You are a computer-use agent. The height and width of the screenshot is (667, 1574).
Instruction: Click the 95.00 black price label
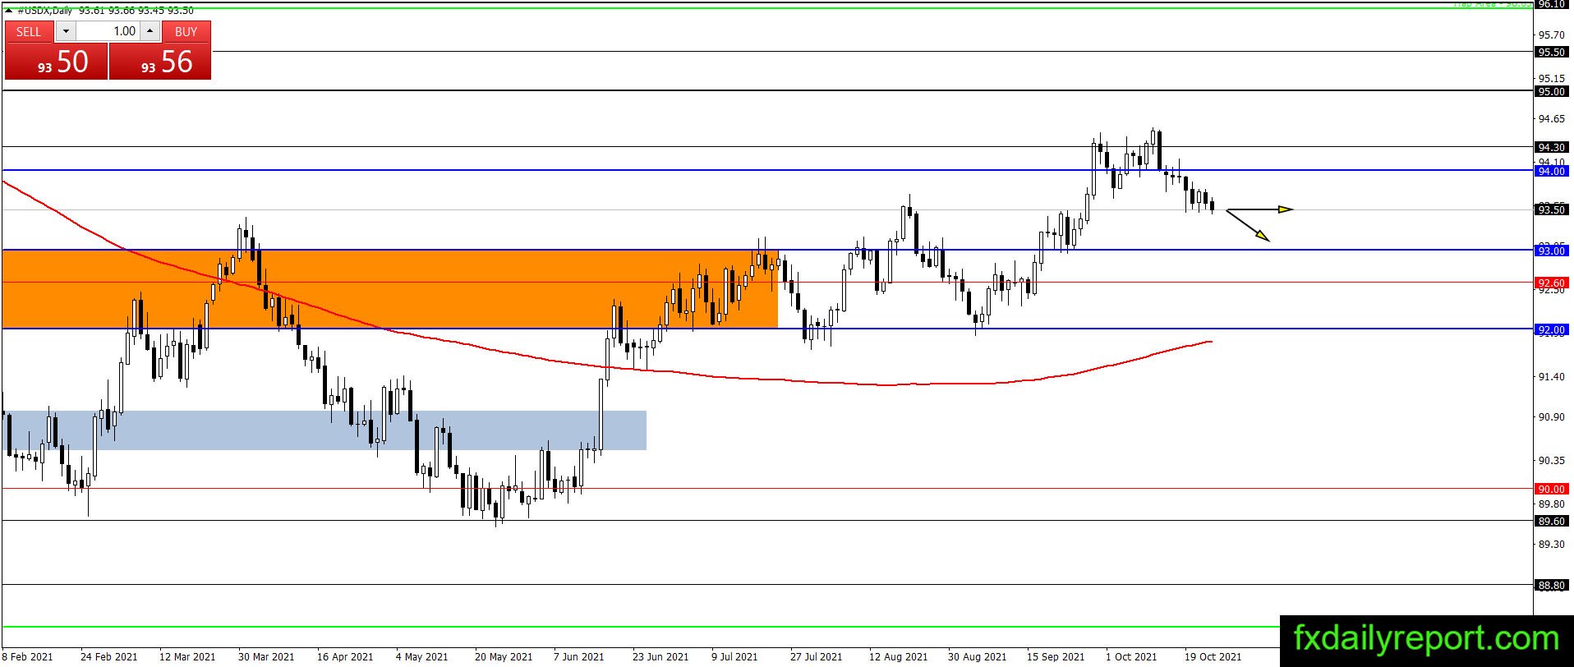1552,91
